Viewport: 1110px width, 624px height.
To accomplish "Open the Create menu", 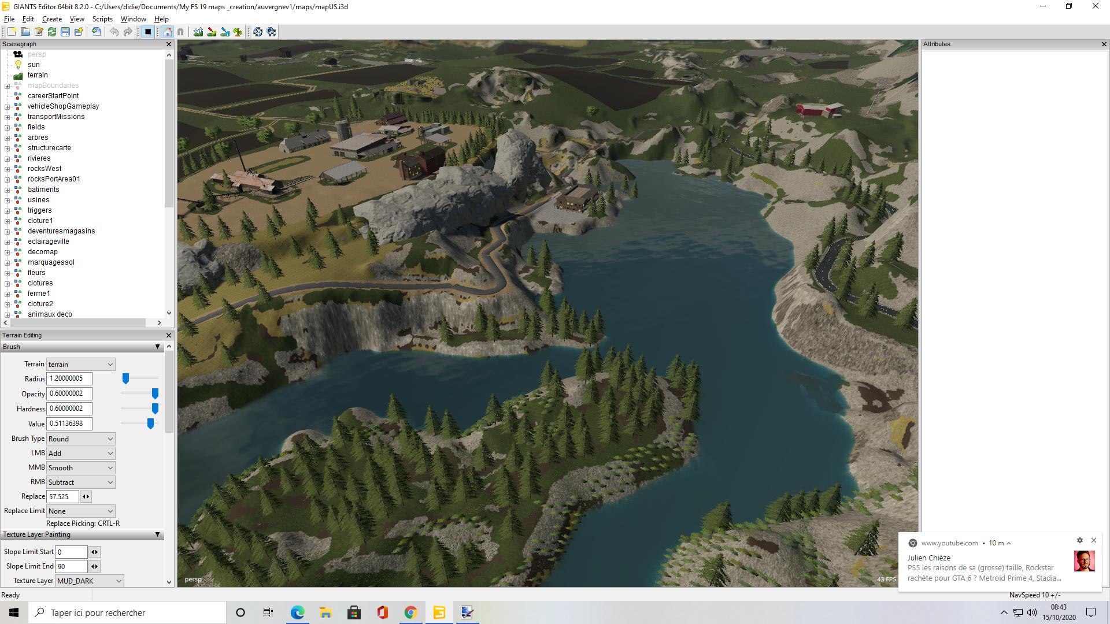I will pyautogui.click(x=52, y=19).
